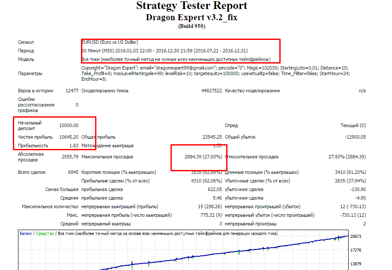Click Прибыльные сделки (% от всех) label

pyautogui.click(x=116, y=181)
